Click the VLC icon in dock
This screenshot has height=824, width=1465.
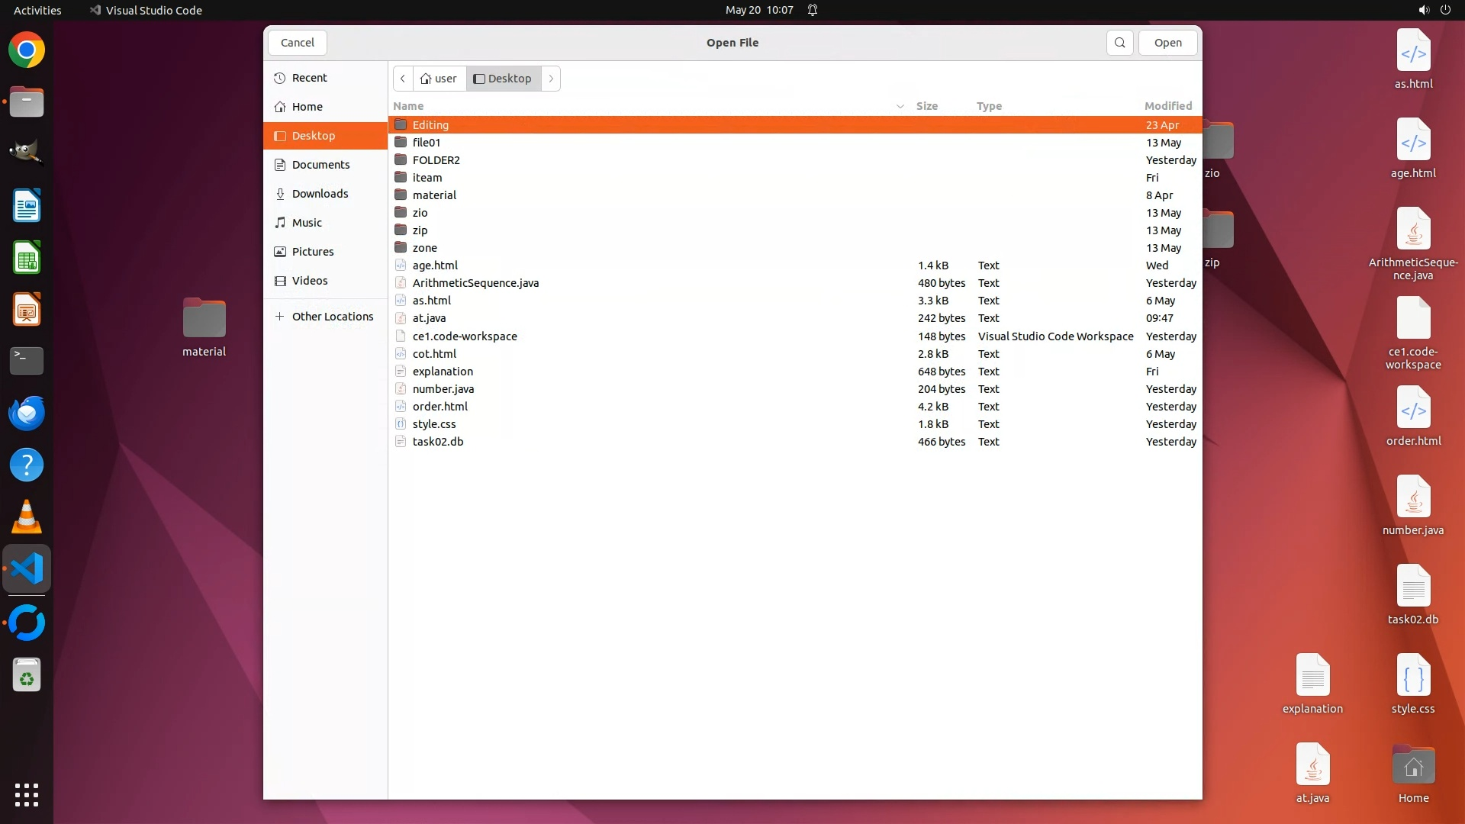[x=27, y=517]
